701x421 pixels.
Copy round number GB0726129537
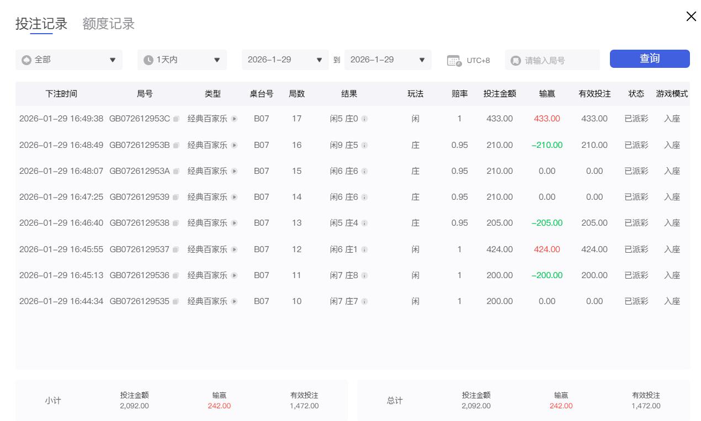pyautogui.click(x=176, y=250)
